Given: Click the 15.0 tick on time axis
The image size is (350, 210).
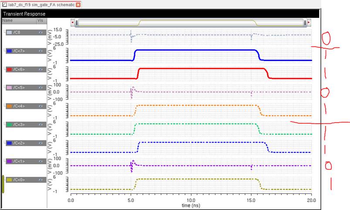Looking at the screenshot, I should pos(251,200).
